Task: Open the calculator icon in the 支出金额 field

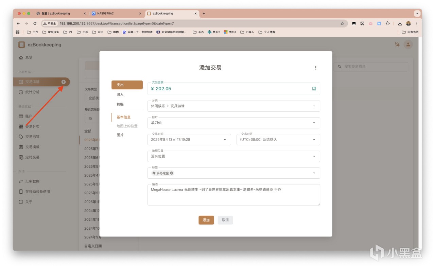Action: point(314,89)
